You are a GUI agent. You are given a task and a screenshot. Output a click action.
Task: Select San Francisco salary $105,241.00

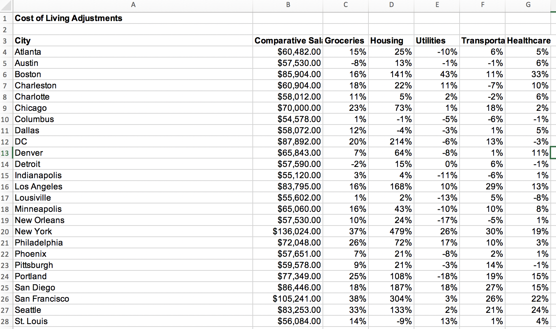(288, 299)
